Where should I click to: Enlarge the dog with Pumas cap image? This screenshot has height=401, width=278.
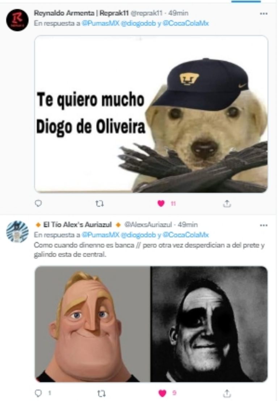pos(151,114)
